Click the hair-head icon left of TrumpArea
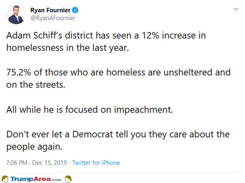The height and width of the screenshot is (183, 245). (x=5, y=179)
